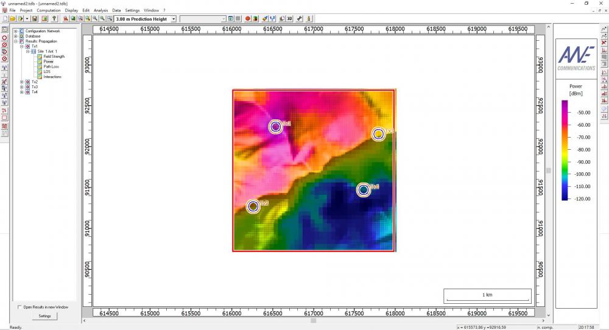Expand Configuration: Network tree node
The image size is (609, 330).
coord(16,31)
